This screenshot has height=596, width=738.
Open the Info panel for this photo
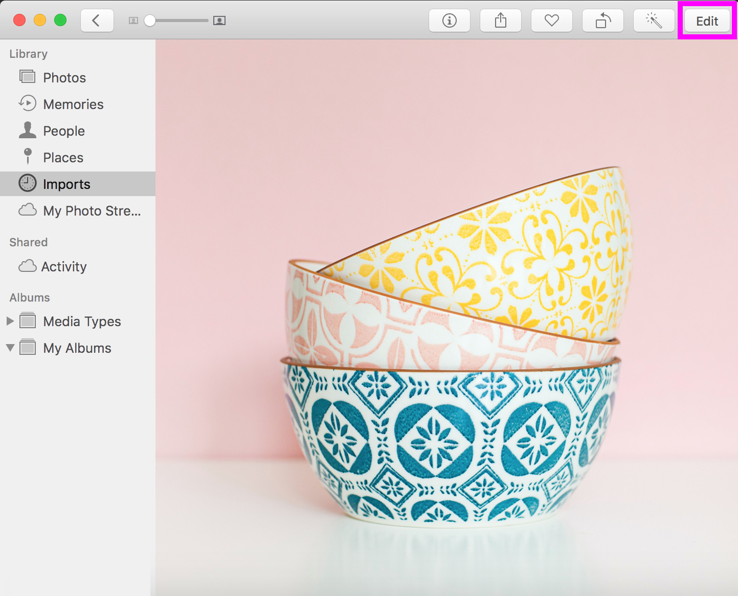click(449, 20)
